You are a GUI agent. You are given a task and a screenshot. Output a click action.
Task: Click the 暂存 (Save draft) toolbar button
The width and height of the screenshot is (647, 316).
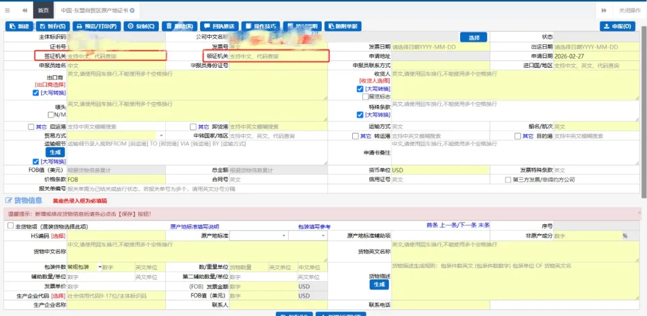pyautogui.click(x=52, y=26)
